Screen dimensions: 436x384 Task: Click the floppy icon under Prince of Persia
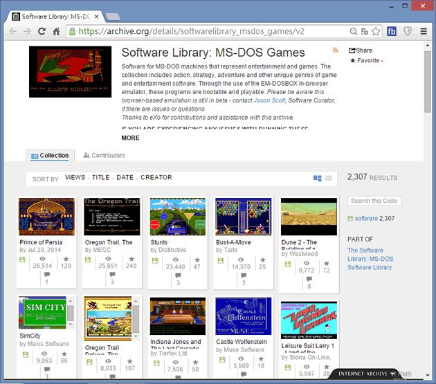(22, 259)
